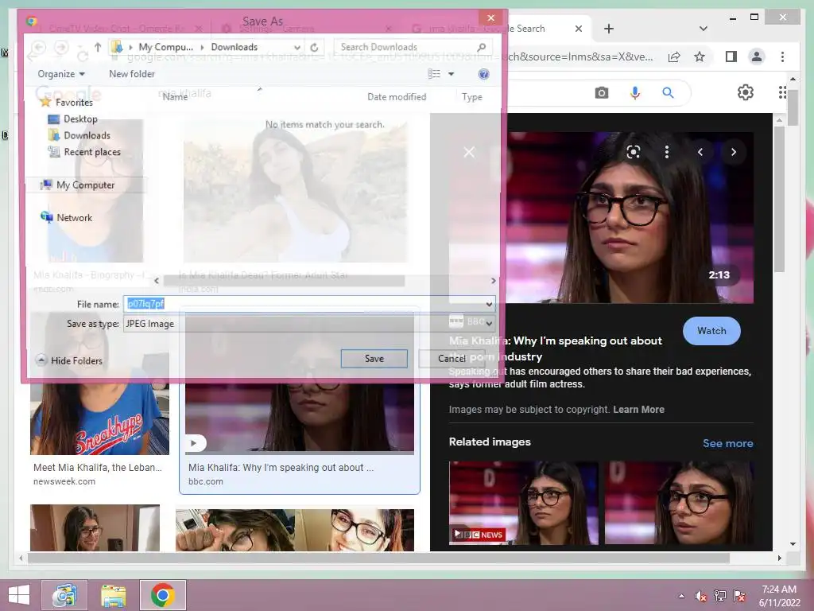This screenshot has width=814, height=611.
Task: Show hidden system tray icons
Action: click(681, 596)
